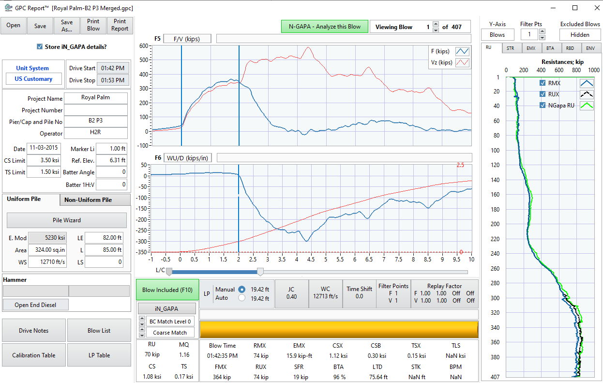603x383 pixels.
Task: Toggle NGapa RU curve visibility checkbox
Action: tap(543, 105)
